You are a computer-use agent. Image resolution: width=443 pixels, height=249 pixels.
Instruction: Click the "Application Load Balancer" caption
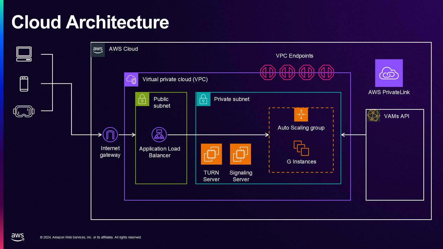pyautogui.click(x=160, y=152)
